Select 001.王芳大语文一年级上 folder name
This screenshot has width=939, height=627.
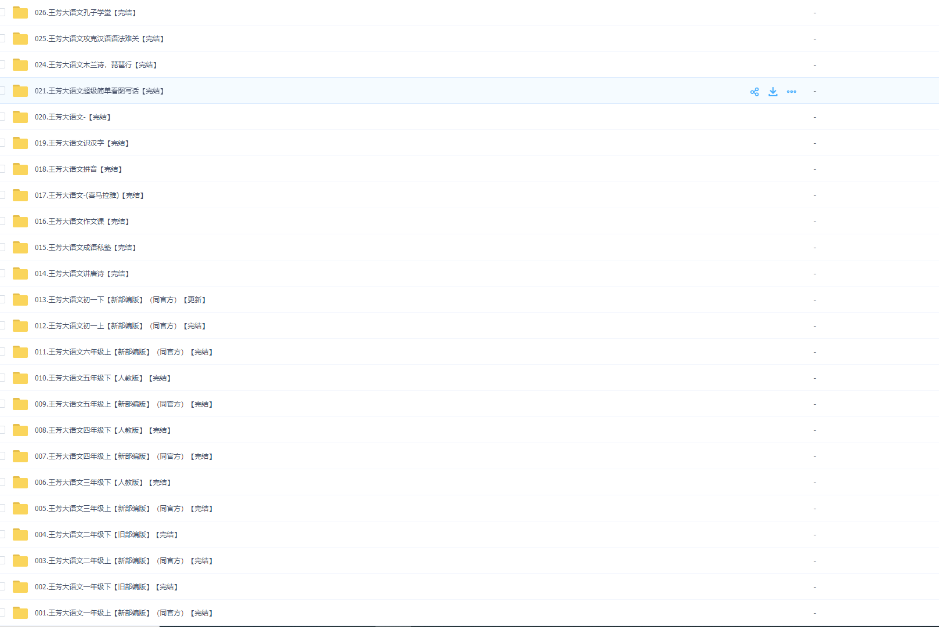coord(124,612)
